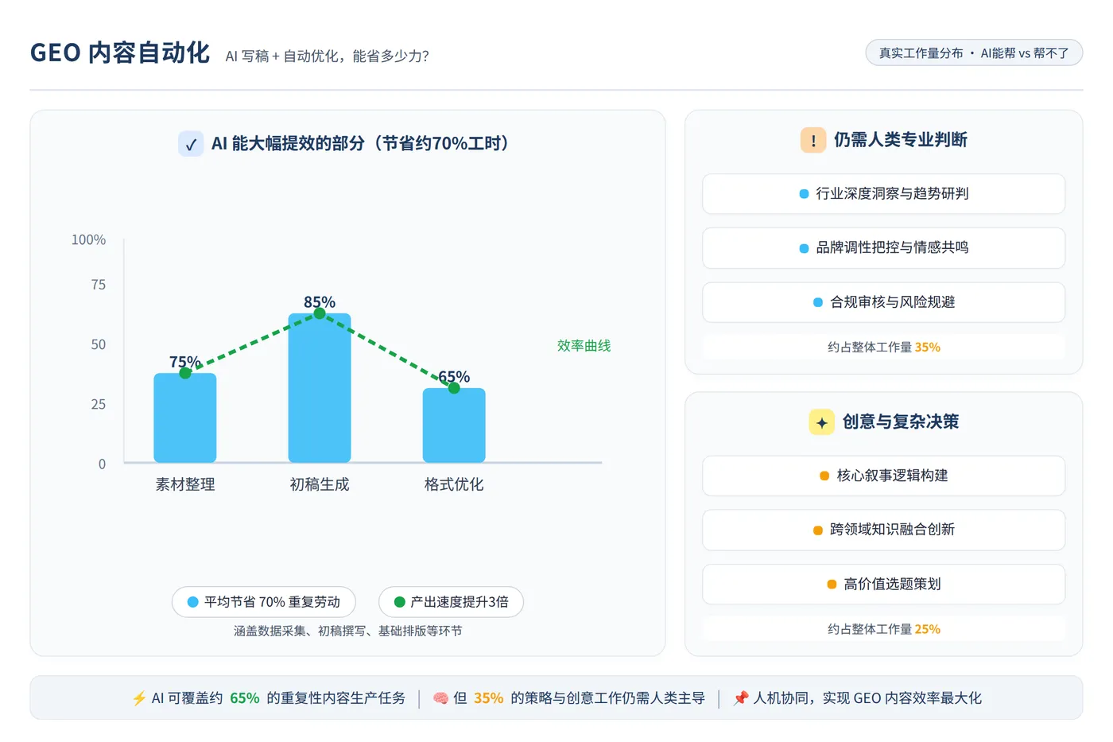Screen dimensions: 1113x742
Task: Click the 涵盖数据采集、初稿撰写、基础排版等环节 caption
Action: point(347,631)
